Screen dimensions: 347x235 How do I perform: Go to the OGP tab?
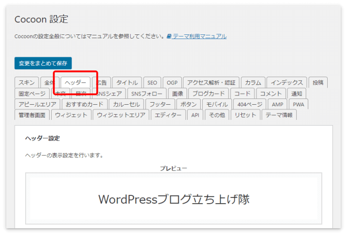[172, 82]
